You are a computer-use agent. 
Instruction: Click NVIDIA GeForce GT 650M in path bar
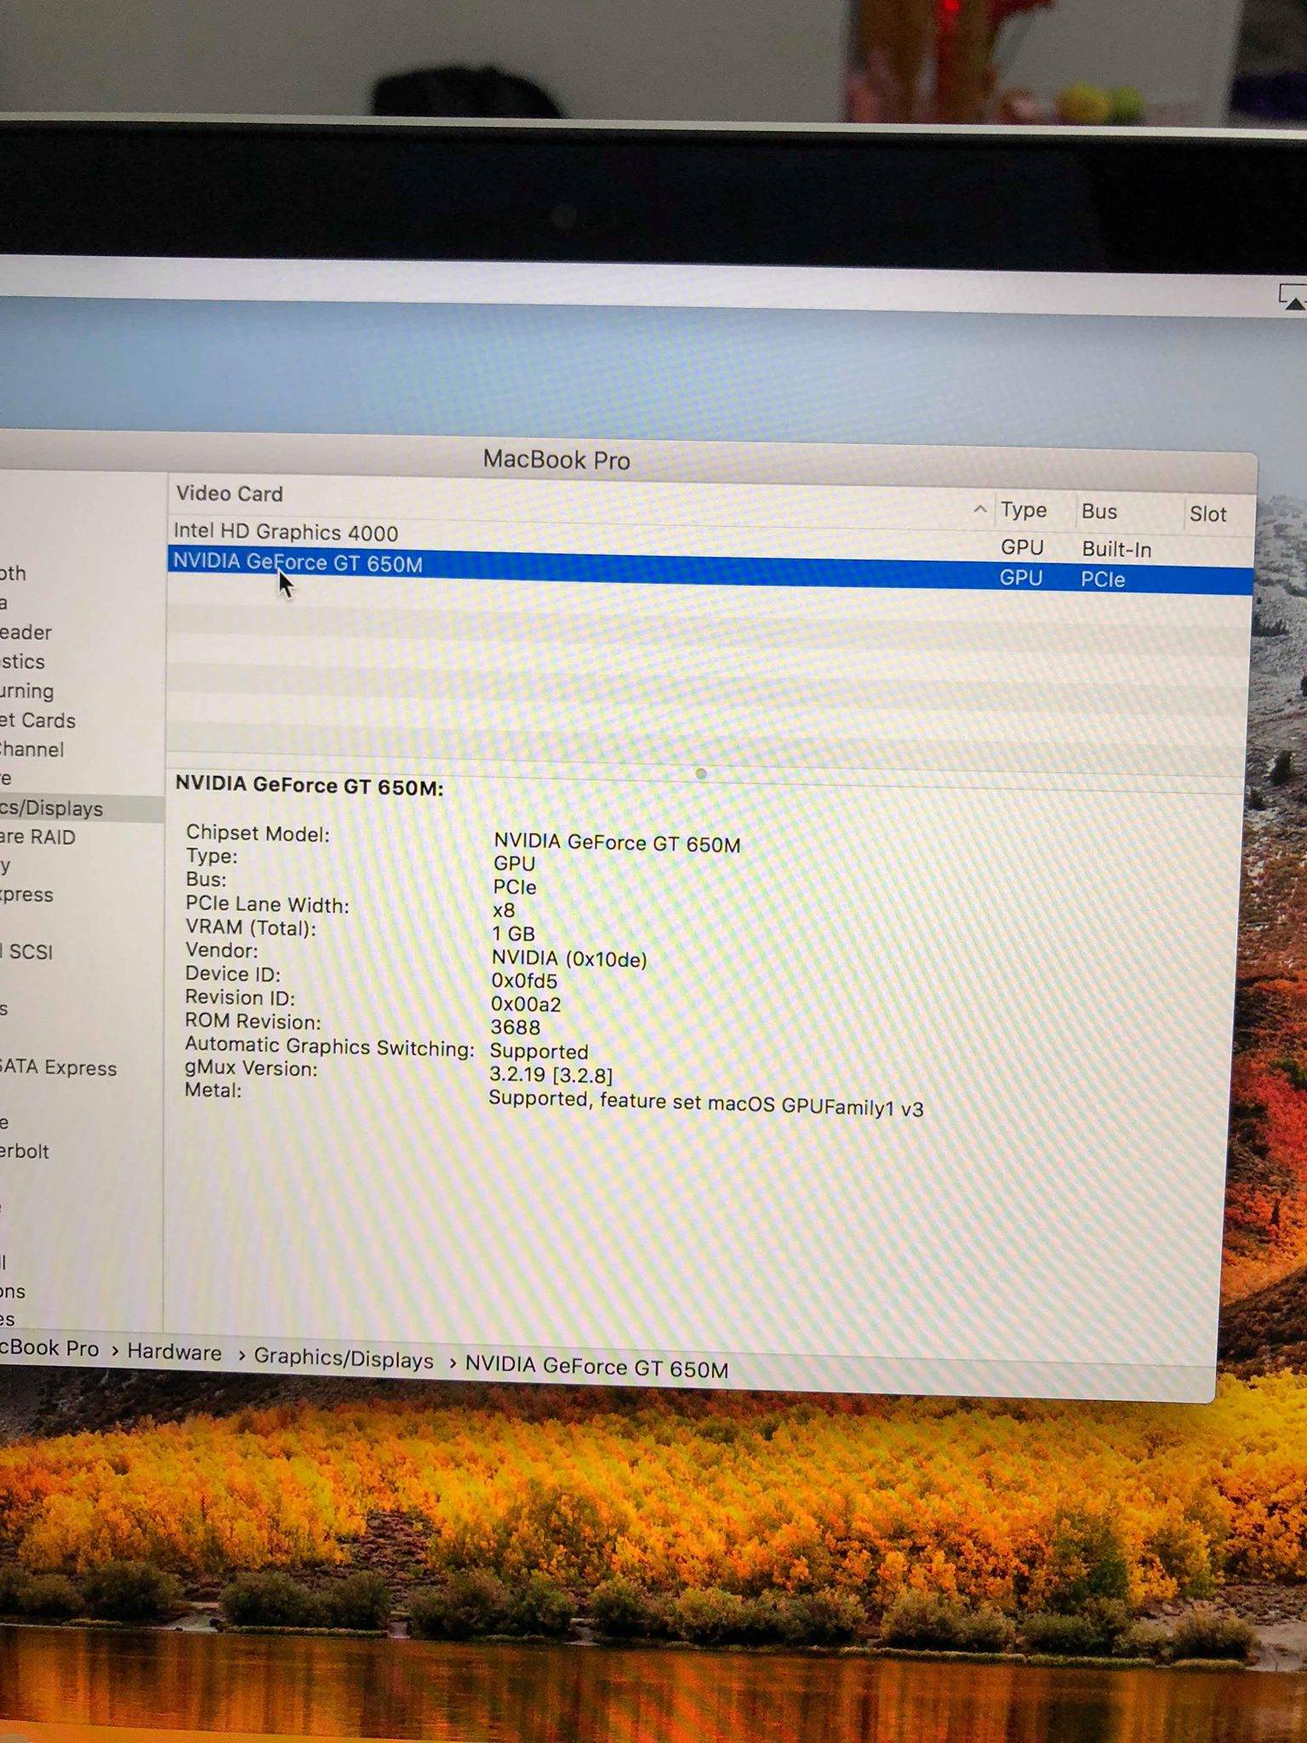[x=596, y=1369]
